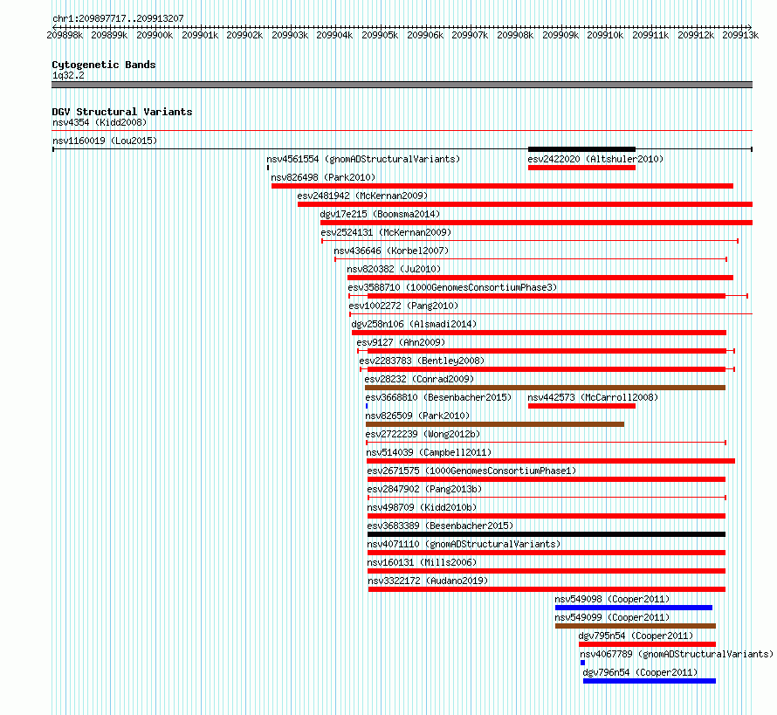Select the nsv4067789 (gnomADStructuralVariants) label
The width and height of the screenshot is (777, 715).
tap(677, 654)
